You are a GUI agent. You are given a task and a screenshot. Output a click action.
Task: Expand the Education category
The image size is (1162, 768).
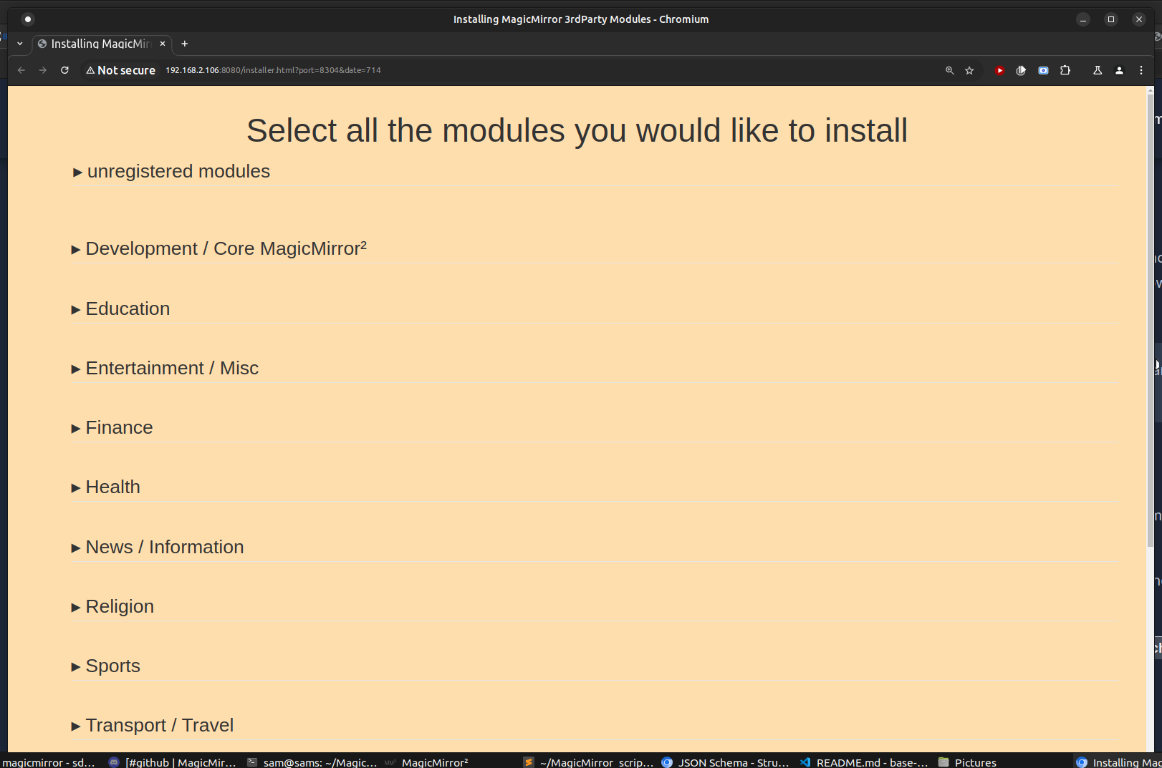tap(120, 308)
